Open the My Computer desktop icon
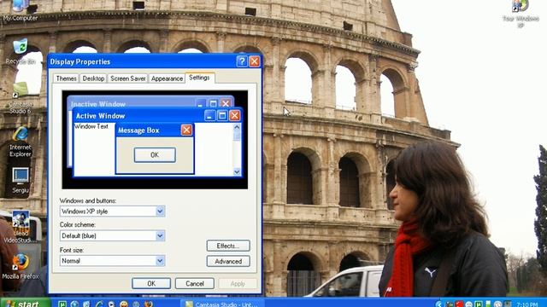547x307 pixels. point(20,10)
